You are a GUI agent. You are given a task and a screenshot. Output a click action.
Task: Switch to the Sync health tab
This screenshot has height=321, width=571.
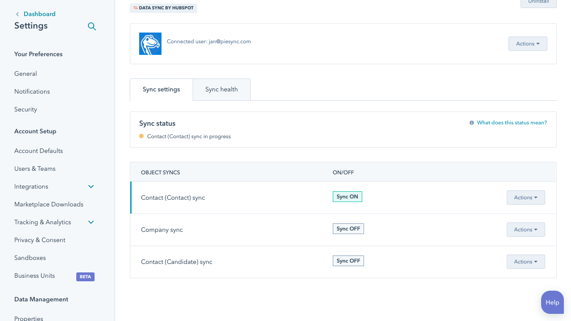221,90
